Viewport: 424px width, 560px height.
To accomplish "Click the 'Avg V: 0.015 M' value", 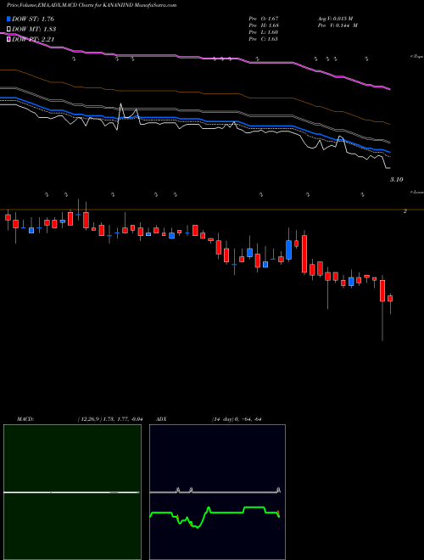I will coord(335,19).
